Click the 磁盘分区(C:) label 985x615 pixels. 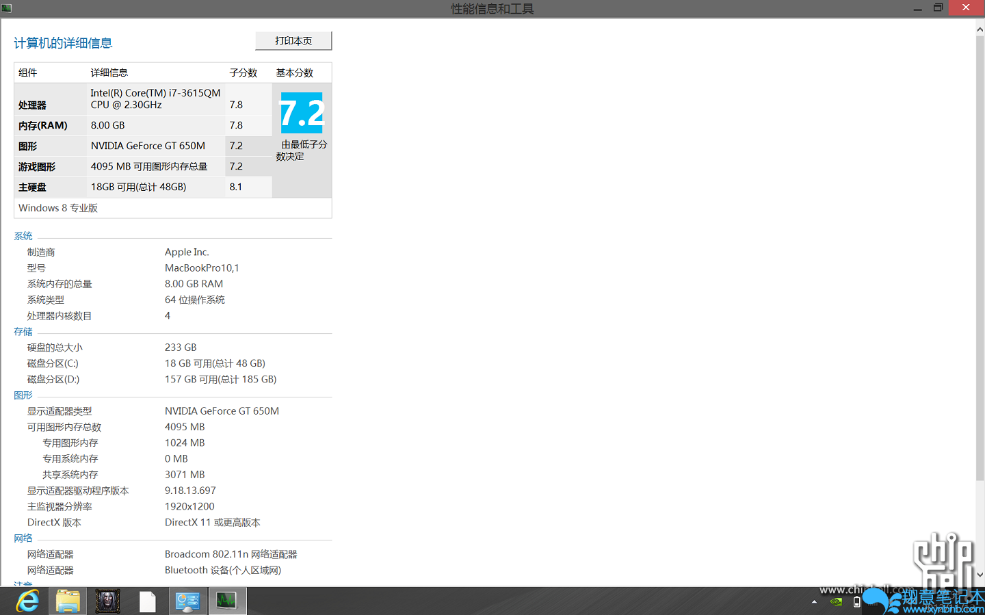pyautogui.click(x=53, y=363)
